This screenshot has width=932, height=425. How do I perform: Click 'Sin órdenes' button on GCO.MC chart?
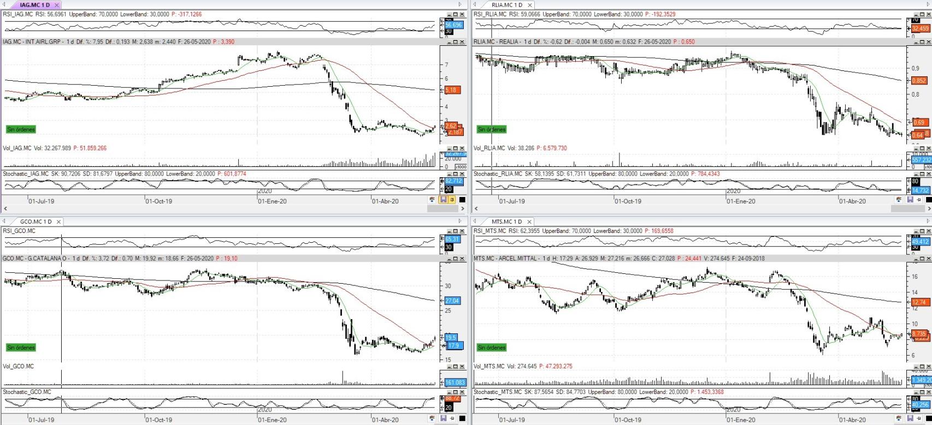(x=21, y=348)
